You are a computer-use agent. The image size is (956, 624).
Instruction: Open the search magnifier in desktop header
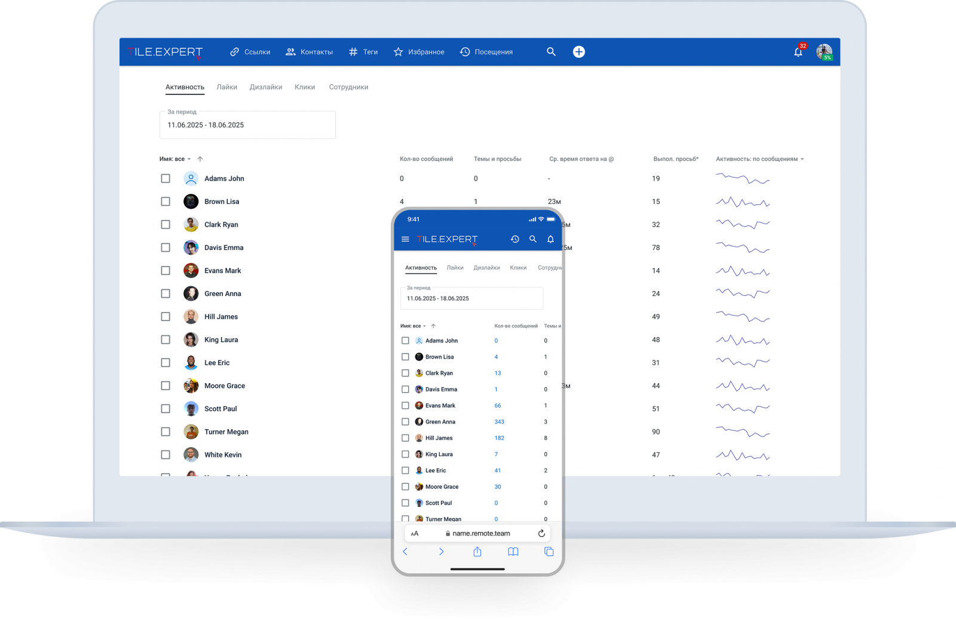point(551,52)
